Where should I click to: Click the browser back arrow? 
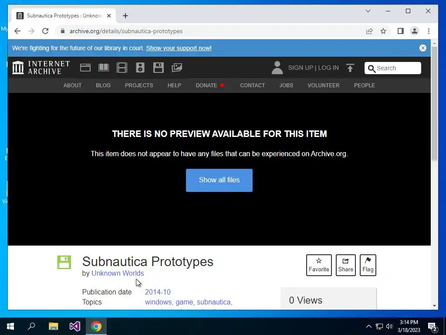pyautogui.click(x=17, y=31)
